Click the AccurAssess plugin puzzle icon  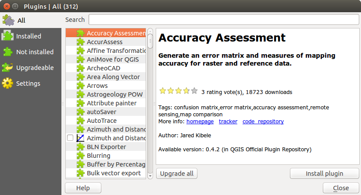pos(80,42)
